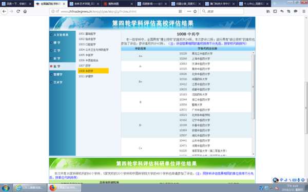Viewport: 308px width, 192px height.
Task: Click the chat bubble icon in toolbar
Action: tap(296, 11)
